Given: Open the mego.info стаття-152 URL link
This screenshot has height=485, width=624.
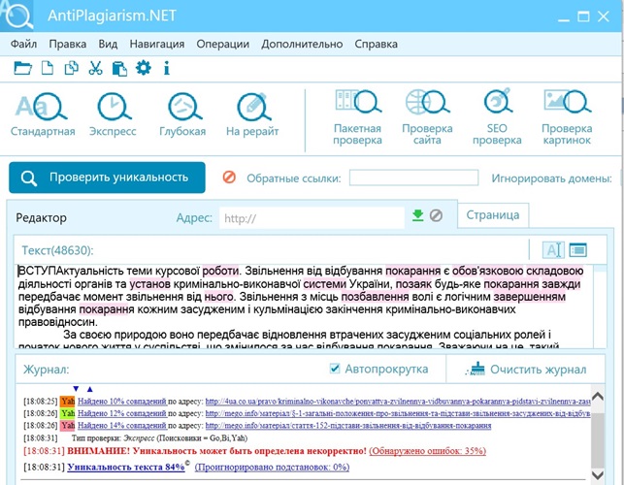Looking at the screenshot, I should tap(348, 425).
